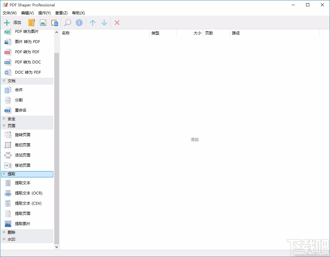Select the PDF 转为 DOC tool
This screenshot has width=330, height=257.
(x=27, y=62)
